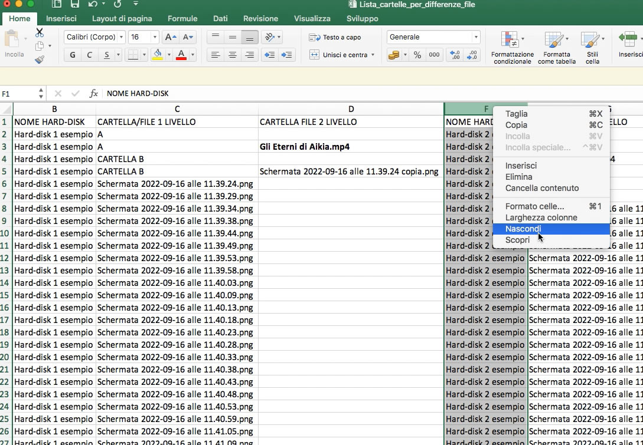Apply the red font color

tap(181, 55)
